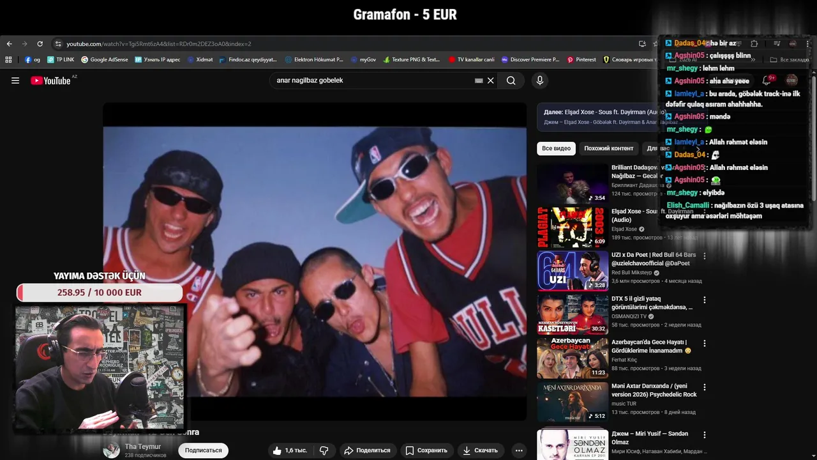Click Elish_Camalli username in chat overlay
This screenshot has width=817, height=460.
688,206
